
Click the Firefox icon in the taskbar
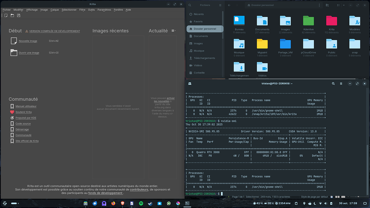[113, 204]
